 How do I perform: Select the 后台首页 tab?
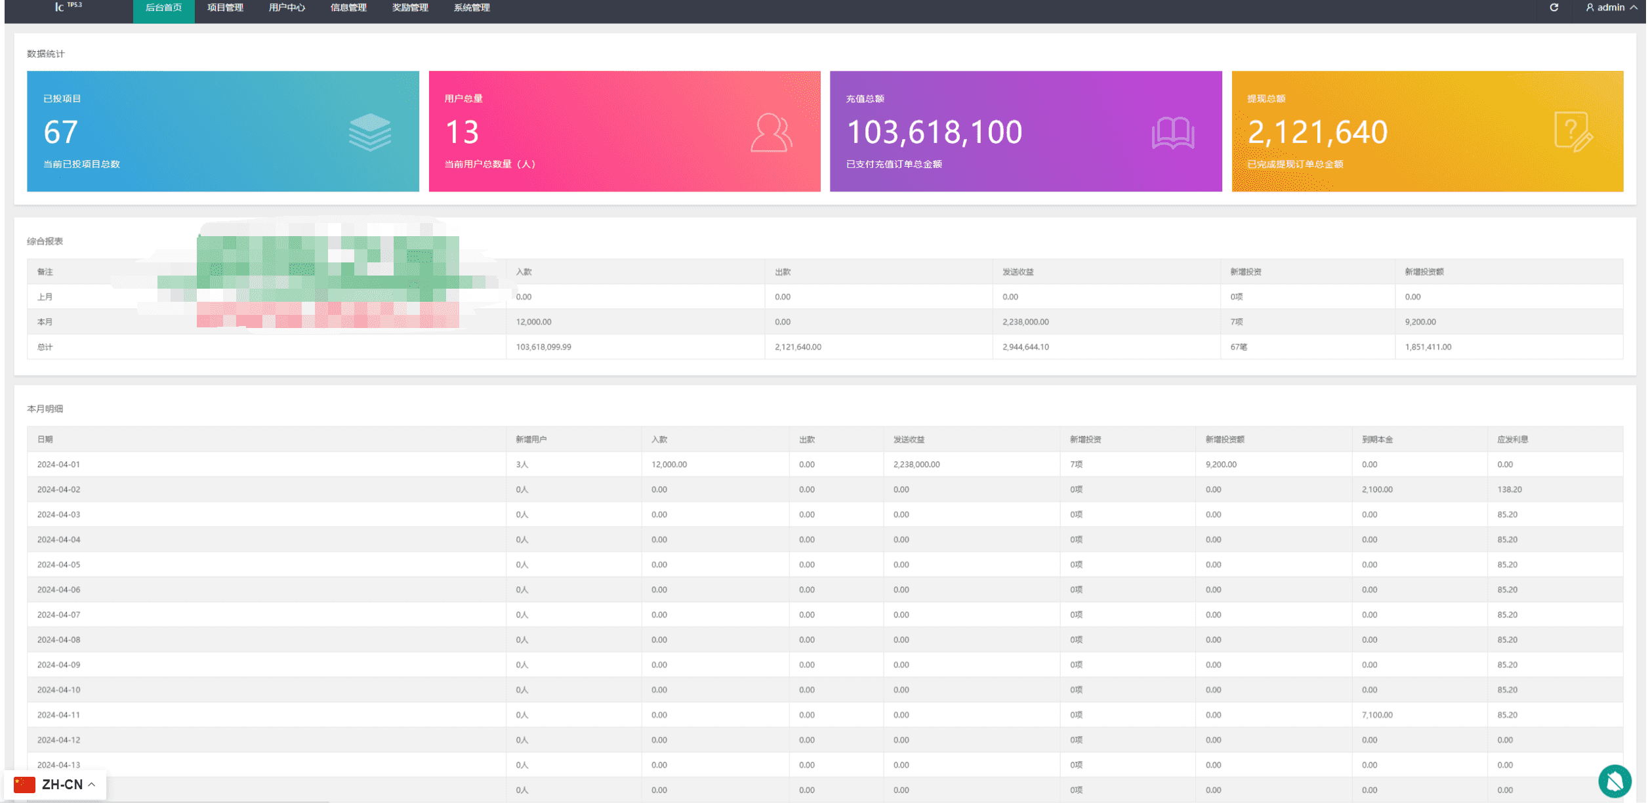tap(163, 8)
